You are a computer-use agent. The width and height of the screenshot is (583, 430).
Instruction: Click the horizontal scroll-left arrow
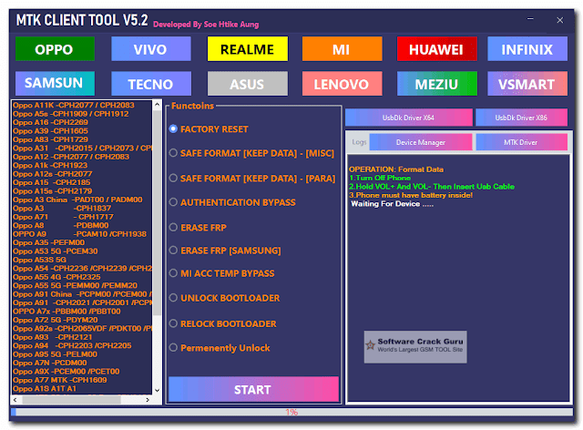[x=15, y=400]
